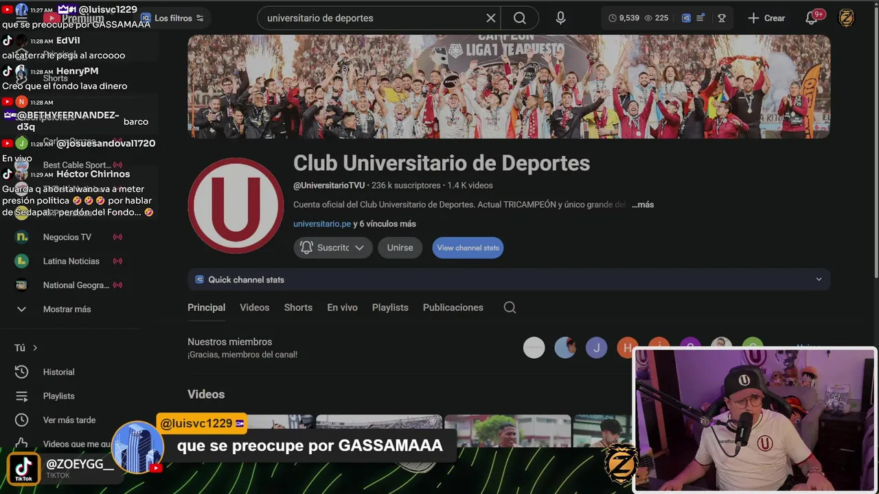Screen dimensions: 879x494
Task: Open the account avatar menu
Action: [847, 18]
